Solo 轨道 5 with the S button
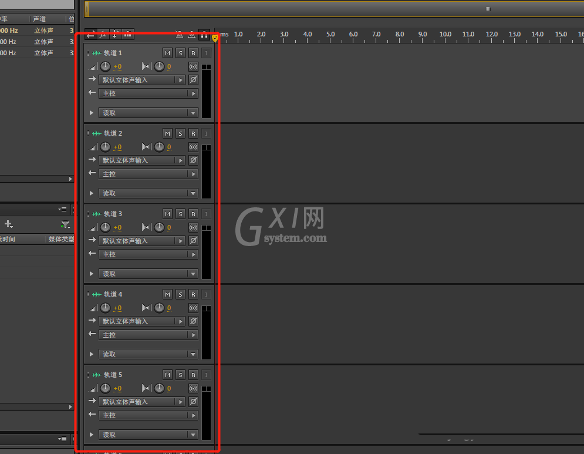Image resolution: width=584 pixels, height=454 pixels. click(x=180, y=375)
